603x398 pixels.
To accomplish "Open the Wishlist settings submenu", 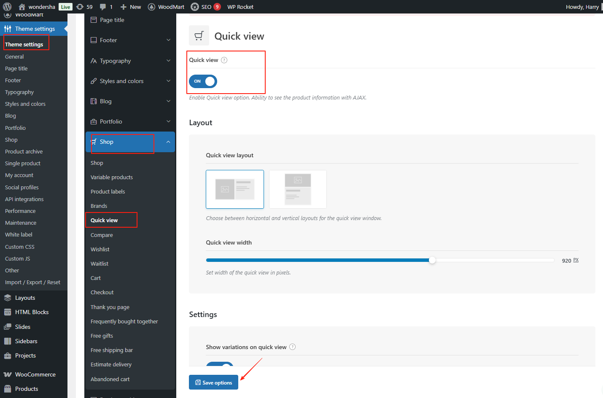I will point(100,250).
